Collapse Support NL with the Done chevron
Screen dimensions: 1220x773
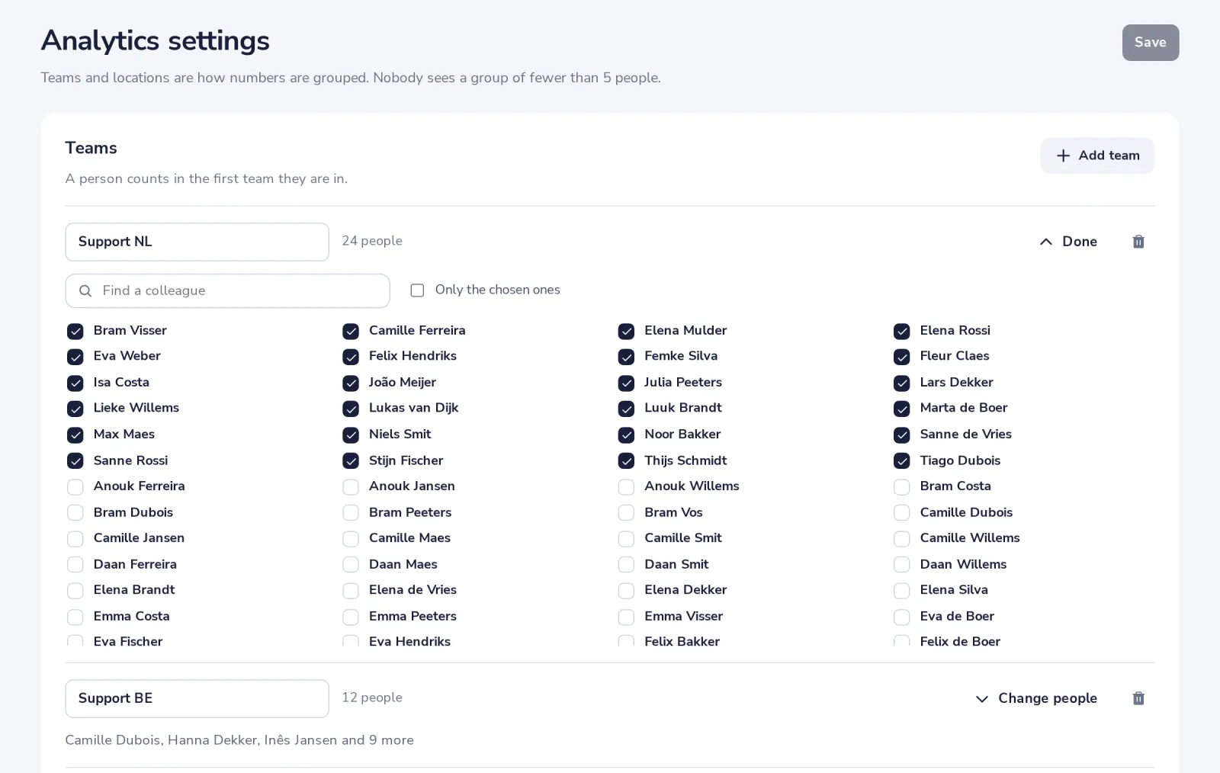coord(1068,242)
